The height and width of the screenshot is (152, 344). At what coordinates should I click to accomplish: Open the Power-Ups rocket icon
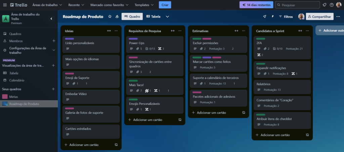click(x=265, y=16)
